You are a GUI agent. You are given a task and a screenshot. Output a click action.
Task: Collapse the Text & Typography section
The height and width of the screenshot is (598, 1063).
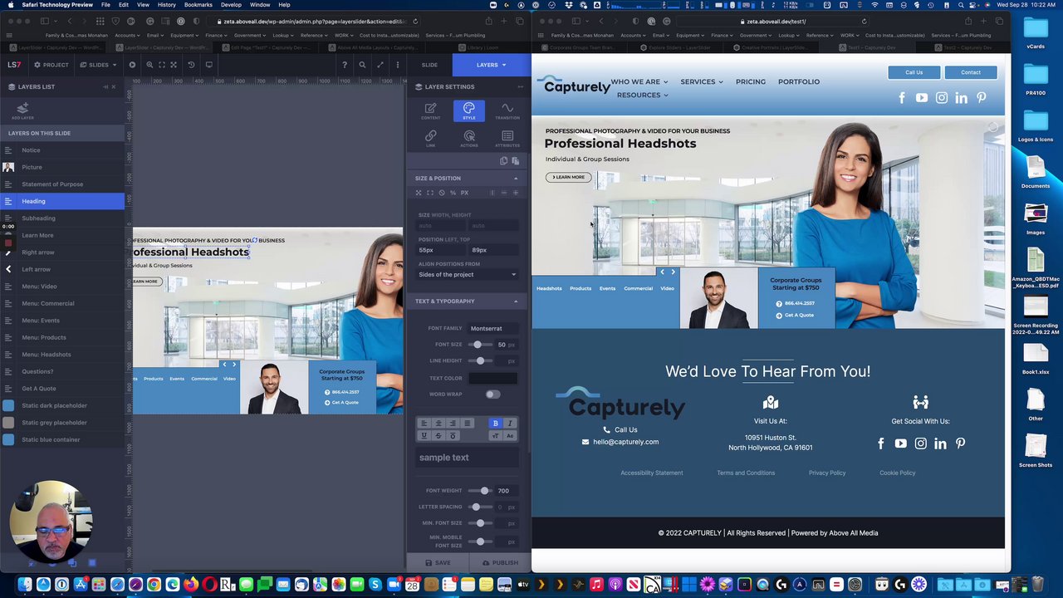(515, 301)
